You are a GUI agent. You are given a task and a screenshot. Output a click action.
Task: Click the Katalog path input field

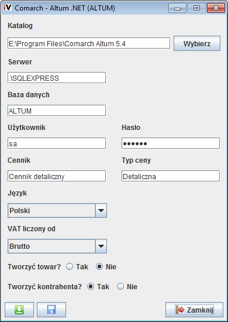(x=89, y=43)
